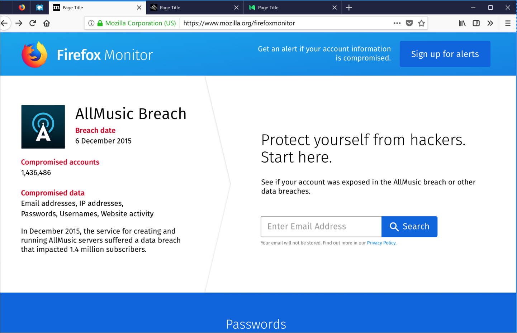Screen dimensions: 517x333
Task: Go back with the back arrow
Action: pyautogui.click(x=5, y=23)
